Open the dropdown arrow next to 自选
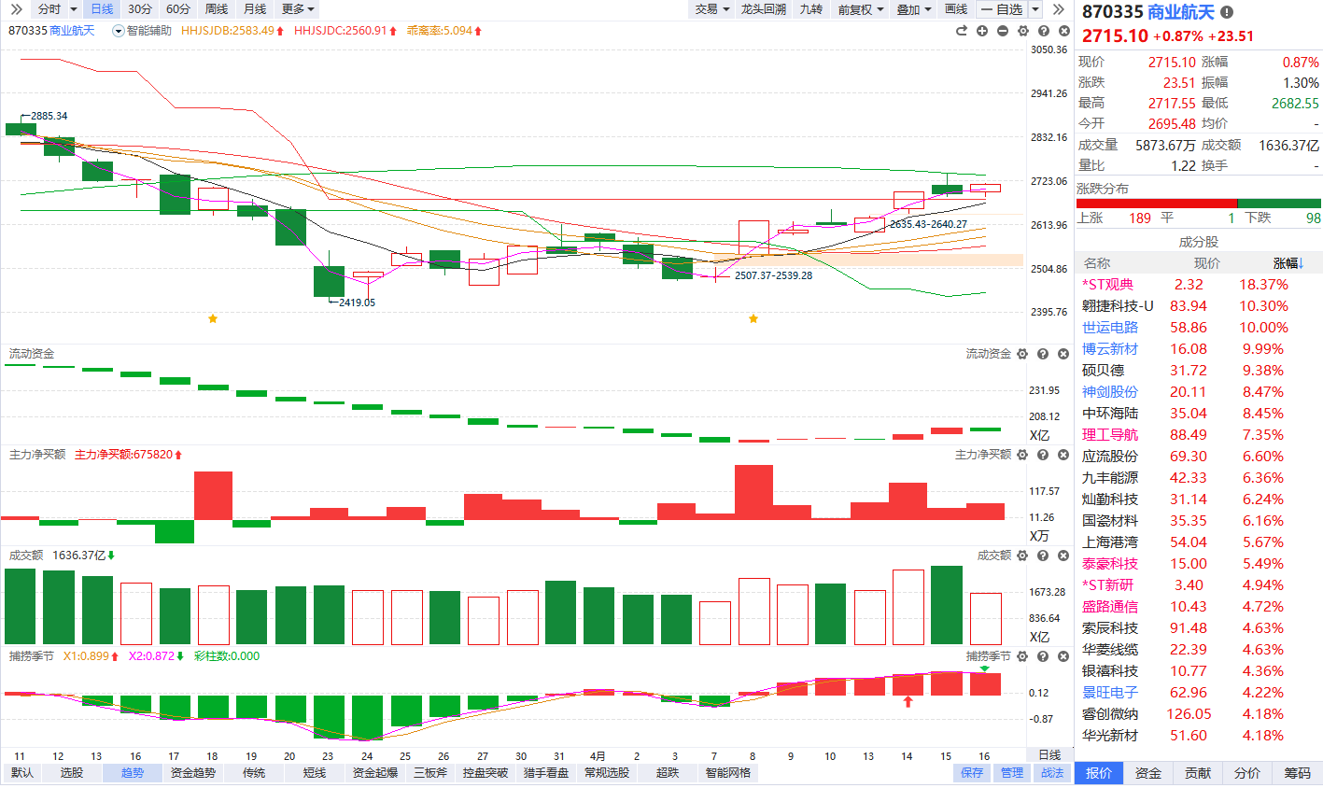1323x788 pixels. pos(1035,9)
